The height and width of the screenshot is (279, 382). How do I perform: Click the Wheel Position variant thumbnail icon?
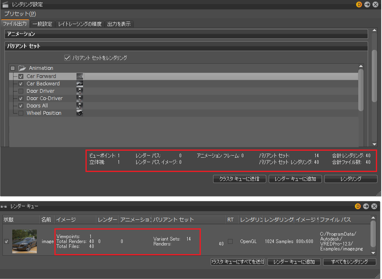(x=80, y=113)
